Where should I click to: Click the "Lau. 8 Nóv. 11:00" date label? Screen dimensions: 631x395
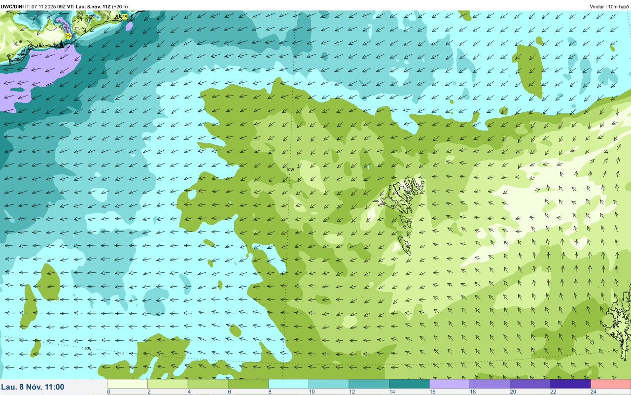pos(33,387)
